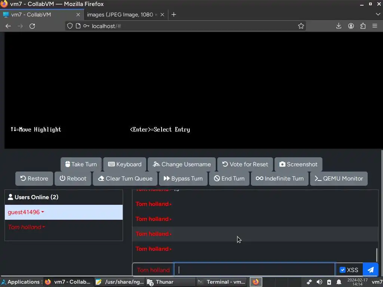Image resolution: width=383 pixels, height=287 pixels.
Task: Open Firefox account menu
Action: pos(351,26)
